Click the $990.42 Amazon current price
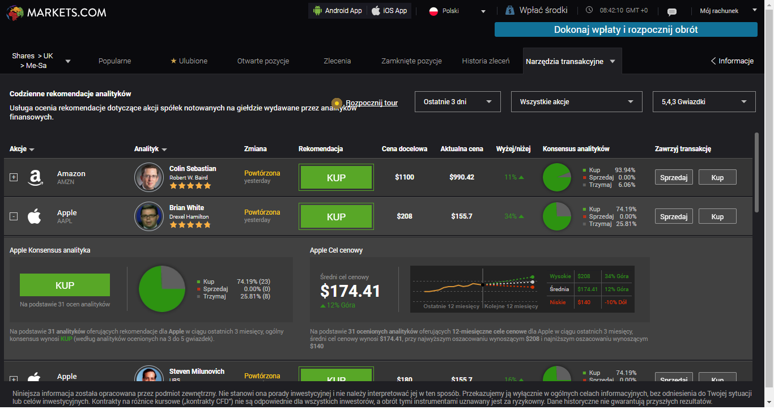Image resolution: width=774 pixels, height=418 pixels. pyautogui.click(x=462, y=177)
